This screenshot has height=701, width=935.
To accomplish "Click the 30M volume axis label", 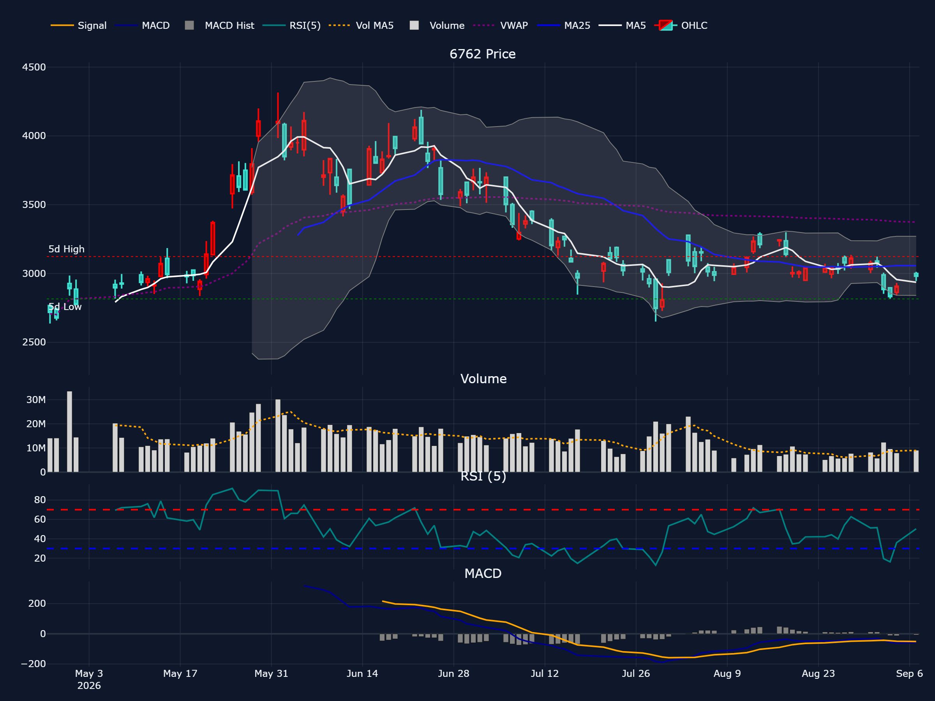I will click(x=36, y=400).
